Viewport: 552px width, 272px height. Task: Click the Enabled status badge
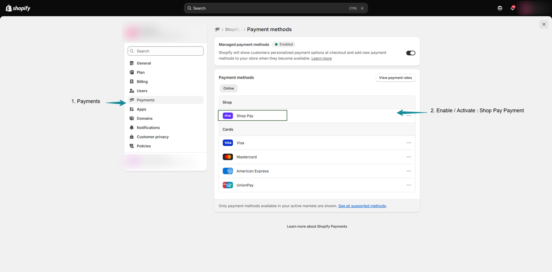(x=284, y=45)
